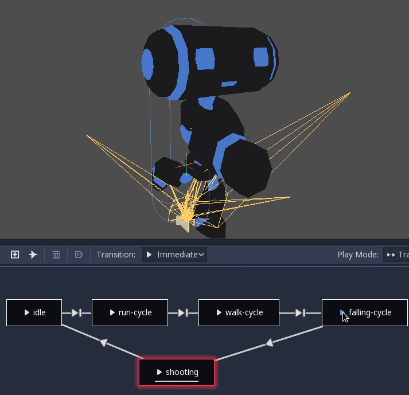Select transition from idle to run-cycle

77,313
